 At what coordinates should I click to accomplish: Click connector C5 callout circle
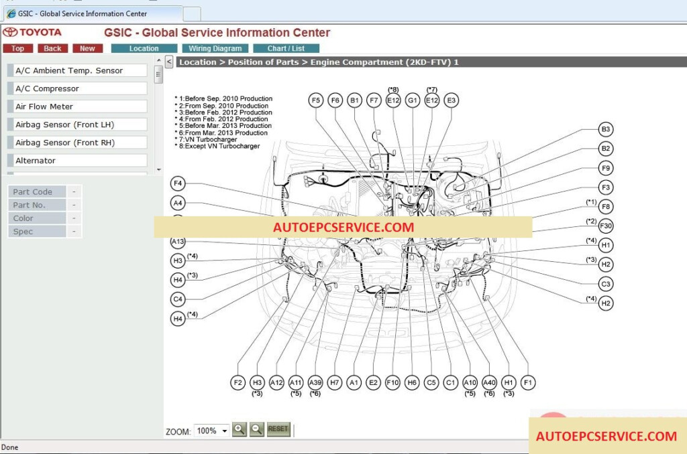point(431,383)
